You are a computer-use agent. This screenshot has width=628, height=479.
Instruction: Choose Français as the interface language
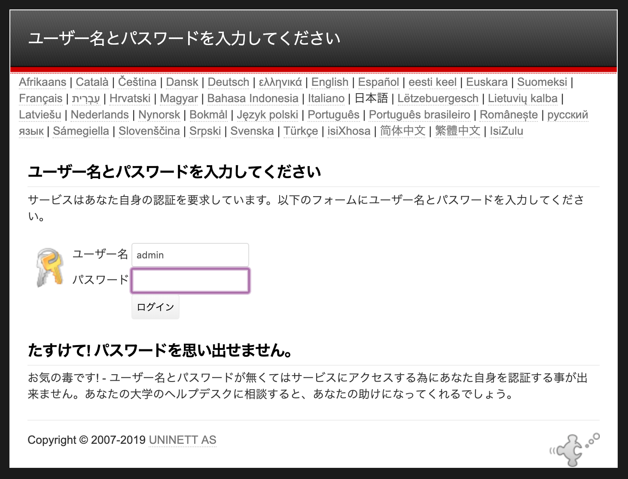click(x=41, y=98)
